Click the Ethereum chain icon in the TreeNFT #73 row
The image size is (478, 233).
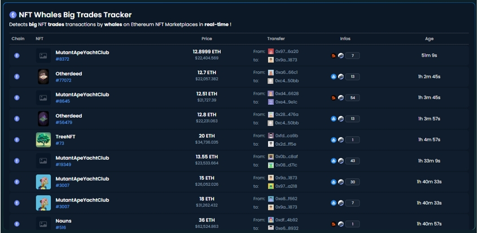point(17,140)
